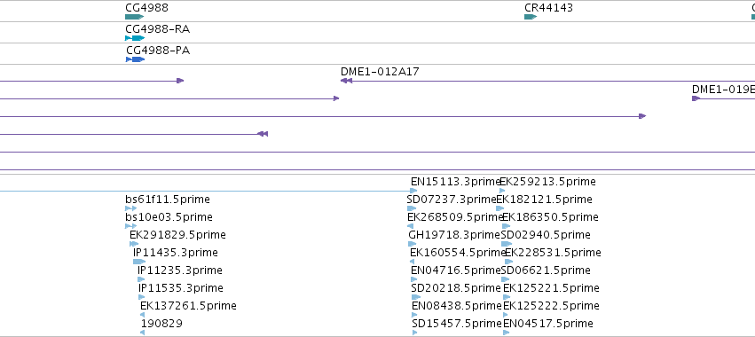Click the SD02940.5prime EST bar glyph
This screenshot has width=755, height=337.
coord(507,244)
